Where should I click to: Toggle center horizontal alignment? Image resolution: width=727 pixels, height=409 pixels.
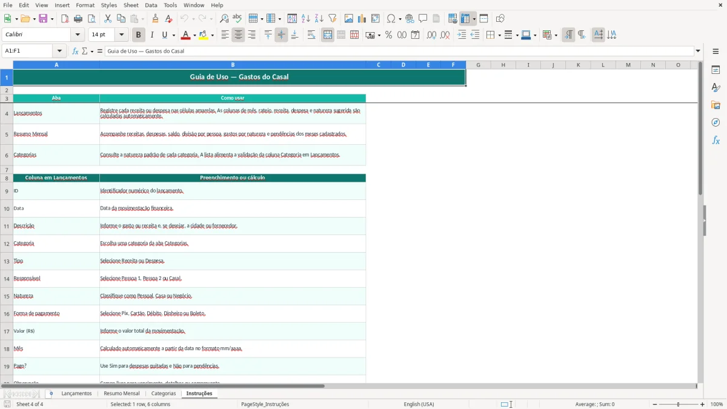pos(238,35)
